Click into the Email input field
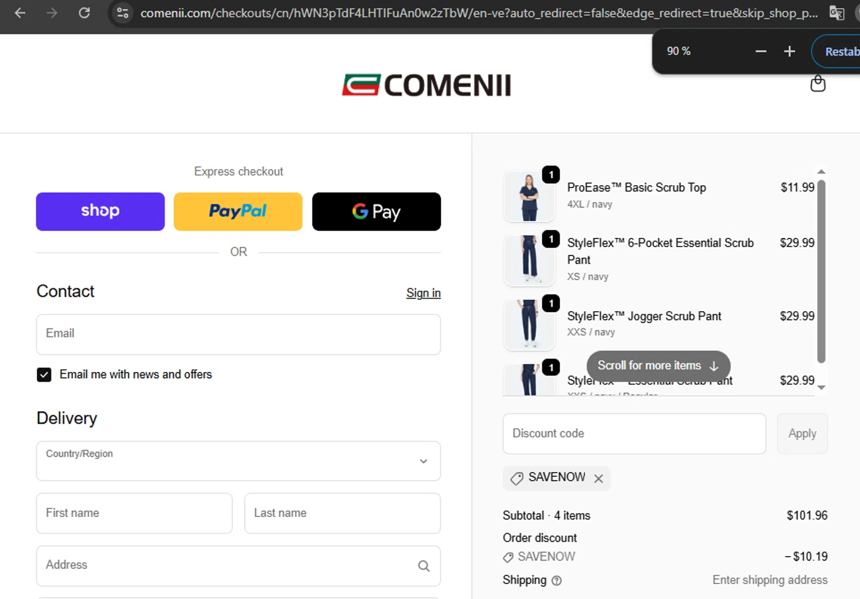 (239, 334)
